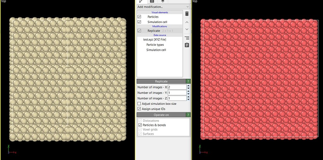The height and width of the screenshot is (160, 323).
Task: Open the Pipelines tab icon
Action: [x=141, y=1]
